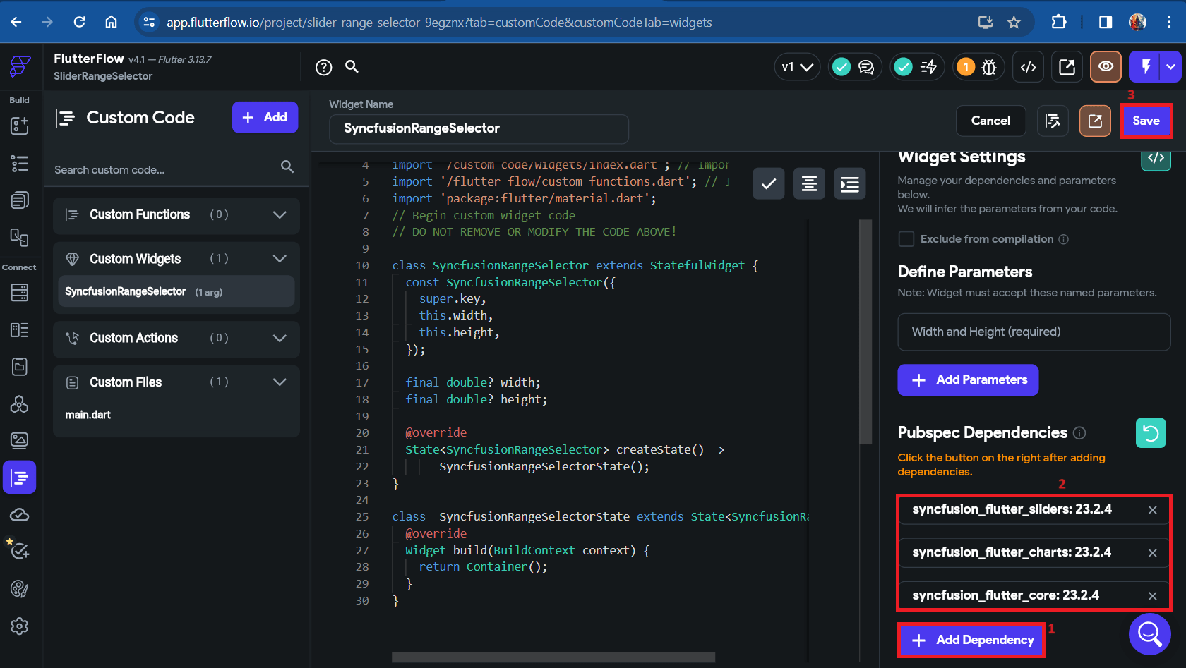Collapse the Custom Widgets section
Image resolution: width=1186 pixels, height=668 pixels.
coord(280,259)
